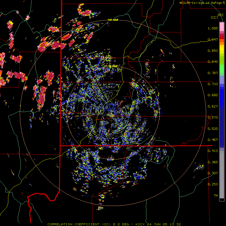Click the 0.733 colorbar value
Viewport: 226px width, 226px height.
[213, 84]
